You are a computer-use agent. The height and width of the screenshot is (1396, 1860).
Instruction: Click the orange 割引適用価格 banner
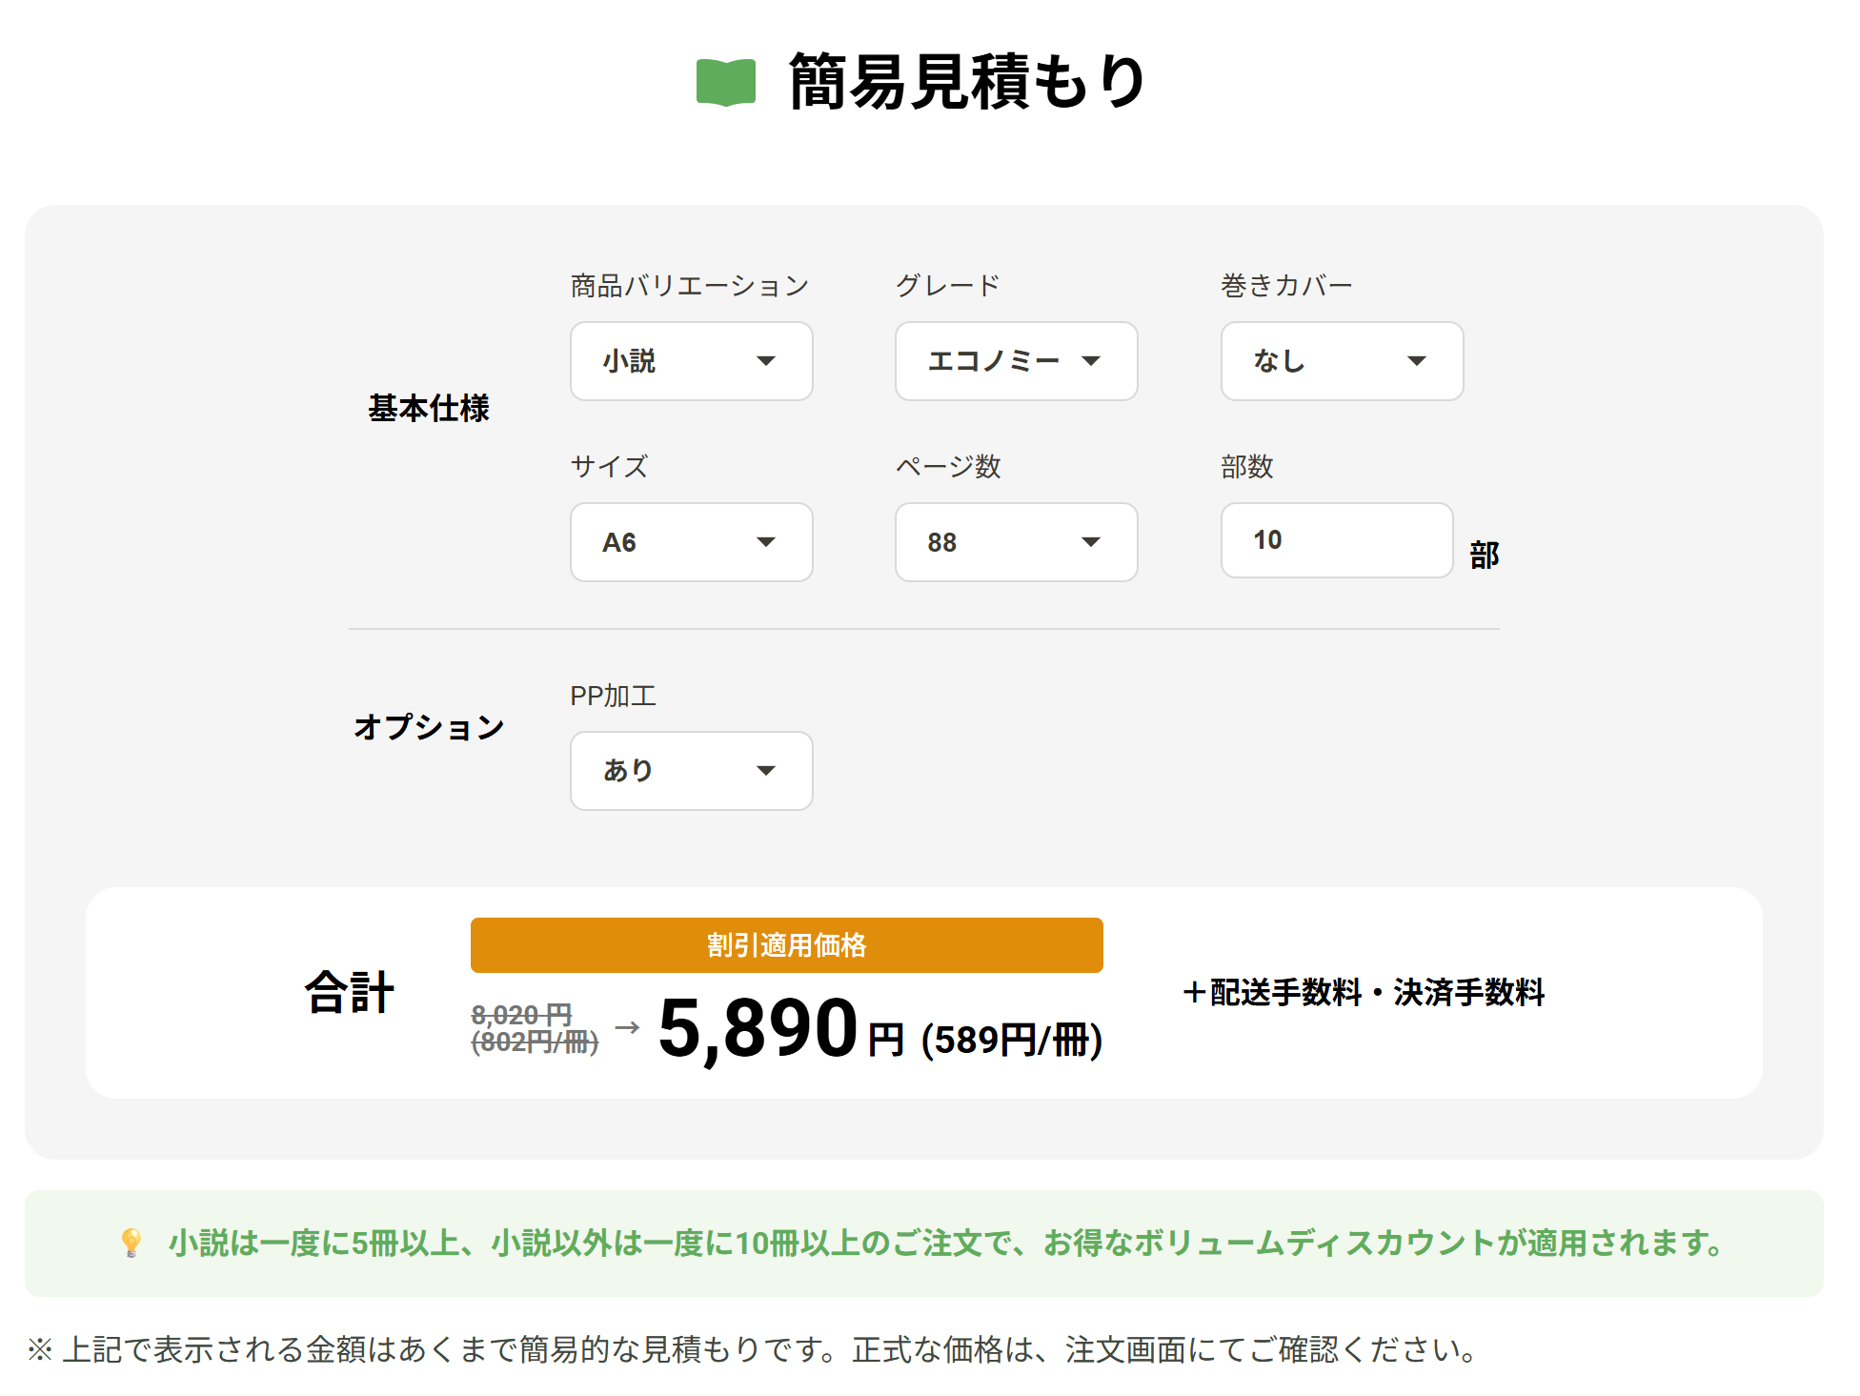point(785,945)
